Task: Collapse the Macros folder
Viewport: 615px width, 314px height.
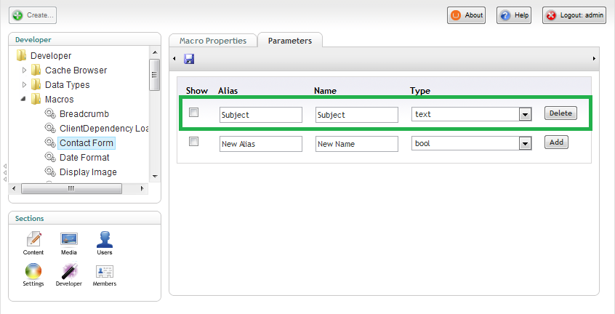Action: (x=23, y=99)
